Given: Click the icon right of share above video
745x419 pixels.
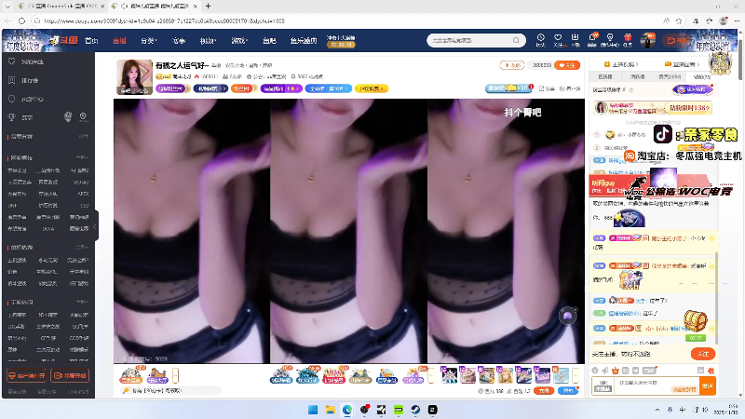Looking at the screenshot, I should [570, 88].
